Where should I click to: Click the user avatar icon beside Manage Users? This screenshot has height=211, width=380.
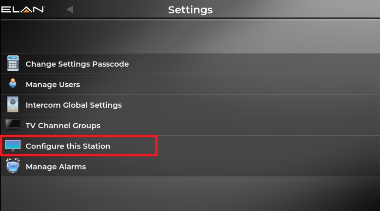click(x=13, y=84)
